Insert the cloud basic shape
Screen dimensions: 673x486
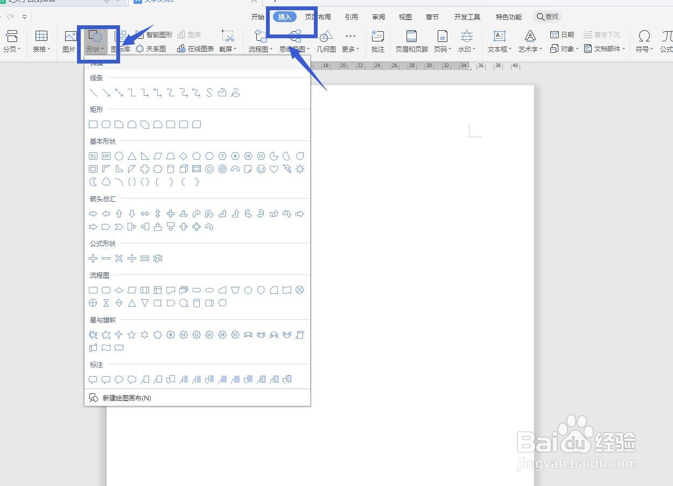106,182
